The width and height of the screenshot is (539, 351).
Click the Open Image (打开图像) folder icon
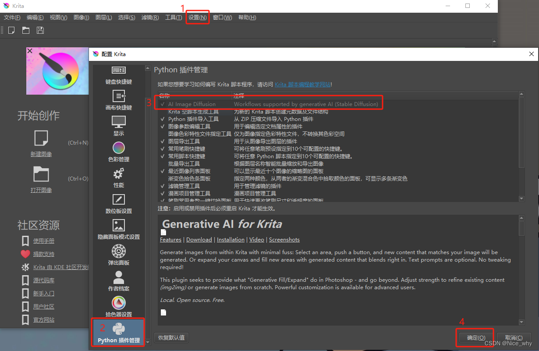click(41, 174)
